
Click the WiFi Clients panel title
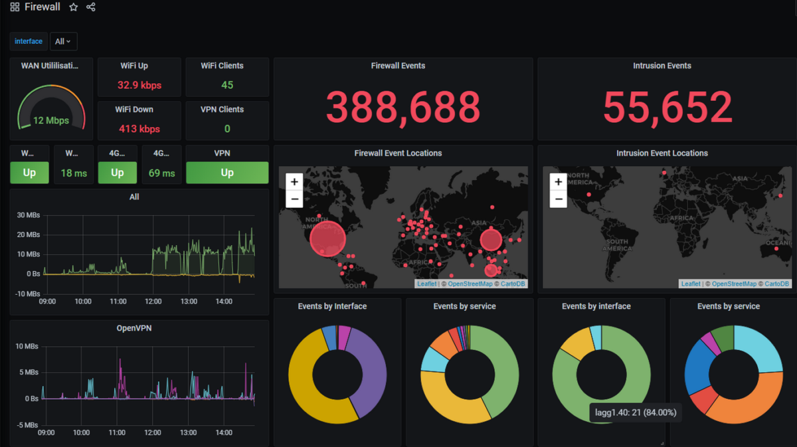[222, 66]
